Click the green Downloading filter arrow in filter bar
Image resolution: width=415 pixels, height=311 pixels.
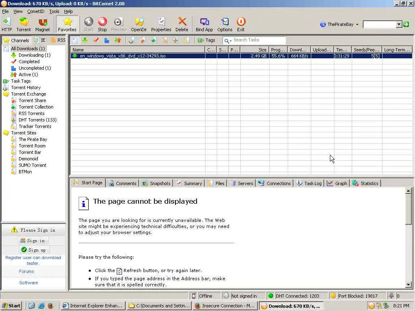[85, 40]
